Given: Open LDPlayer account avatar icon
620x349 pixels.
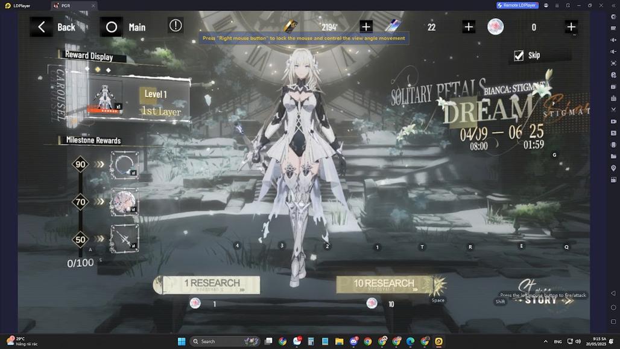Looking at the screenshot, I should coord(546,5).
